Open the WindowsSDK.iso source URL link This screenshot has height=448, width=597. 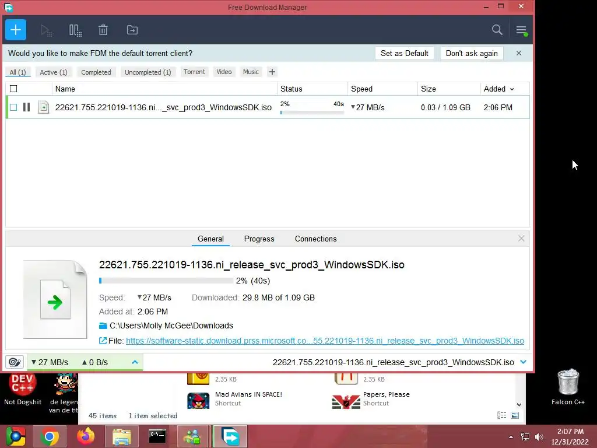[x=325, y=341]
